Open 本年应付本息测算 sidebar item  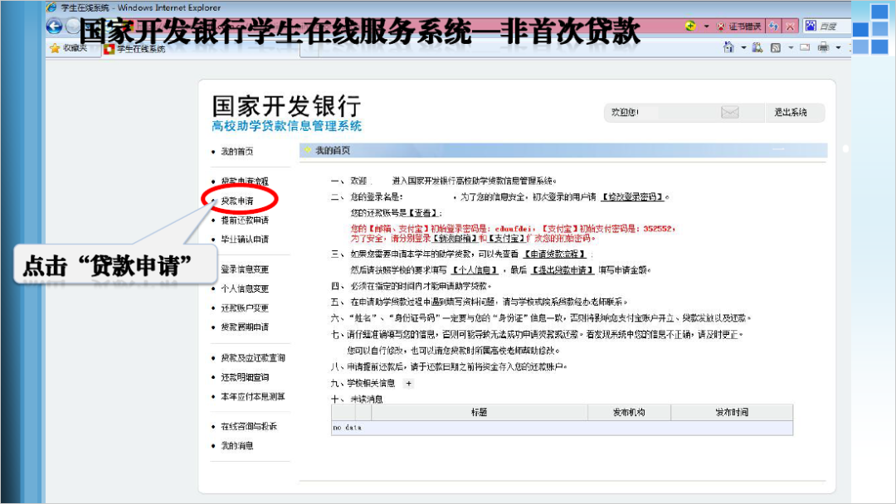click(252, 397)
